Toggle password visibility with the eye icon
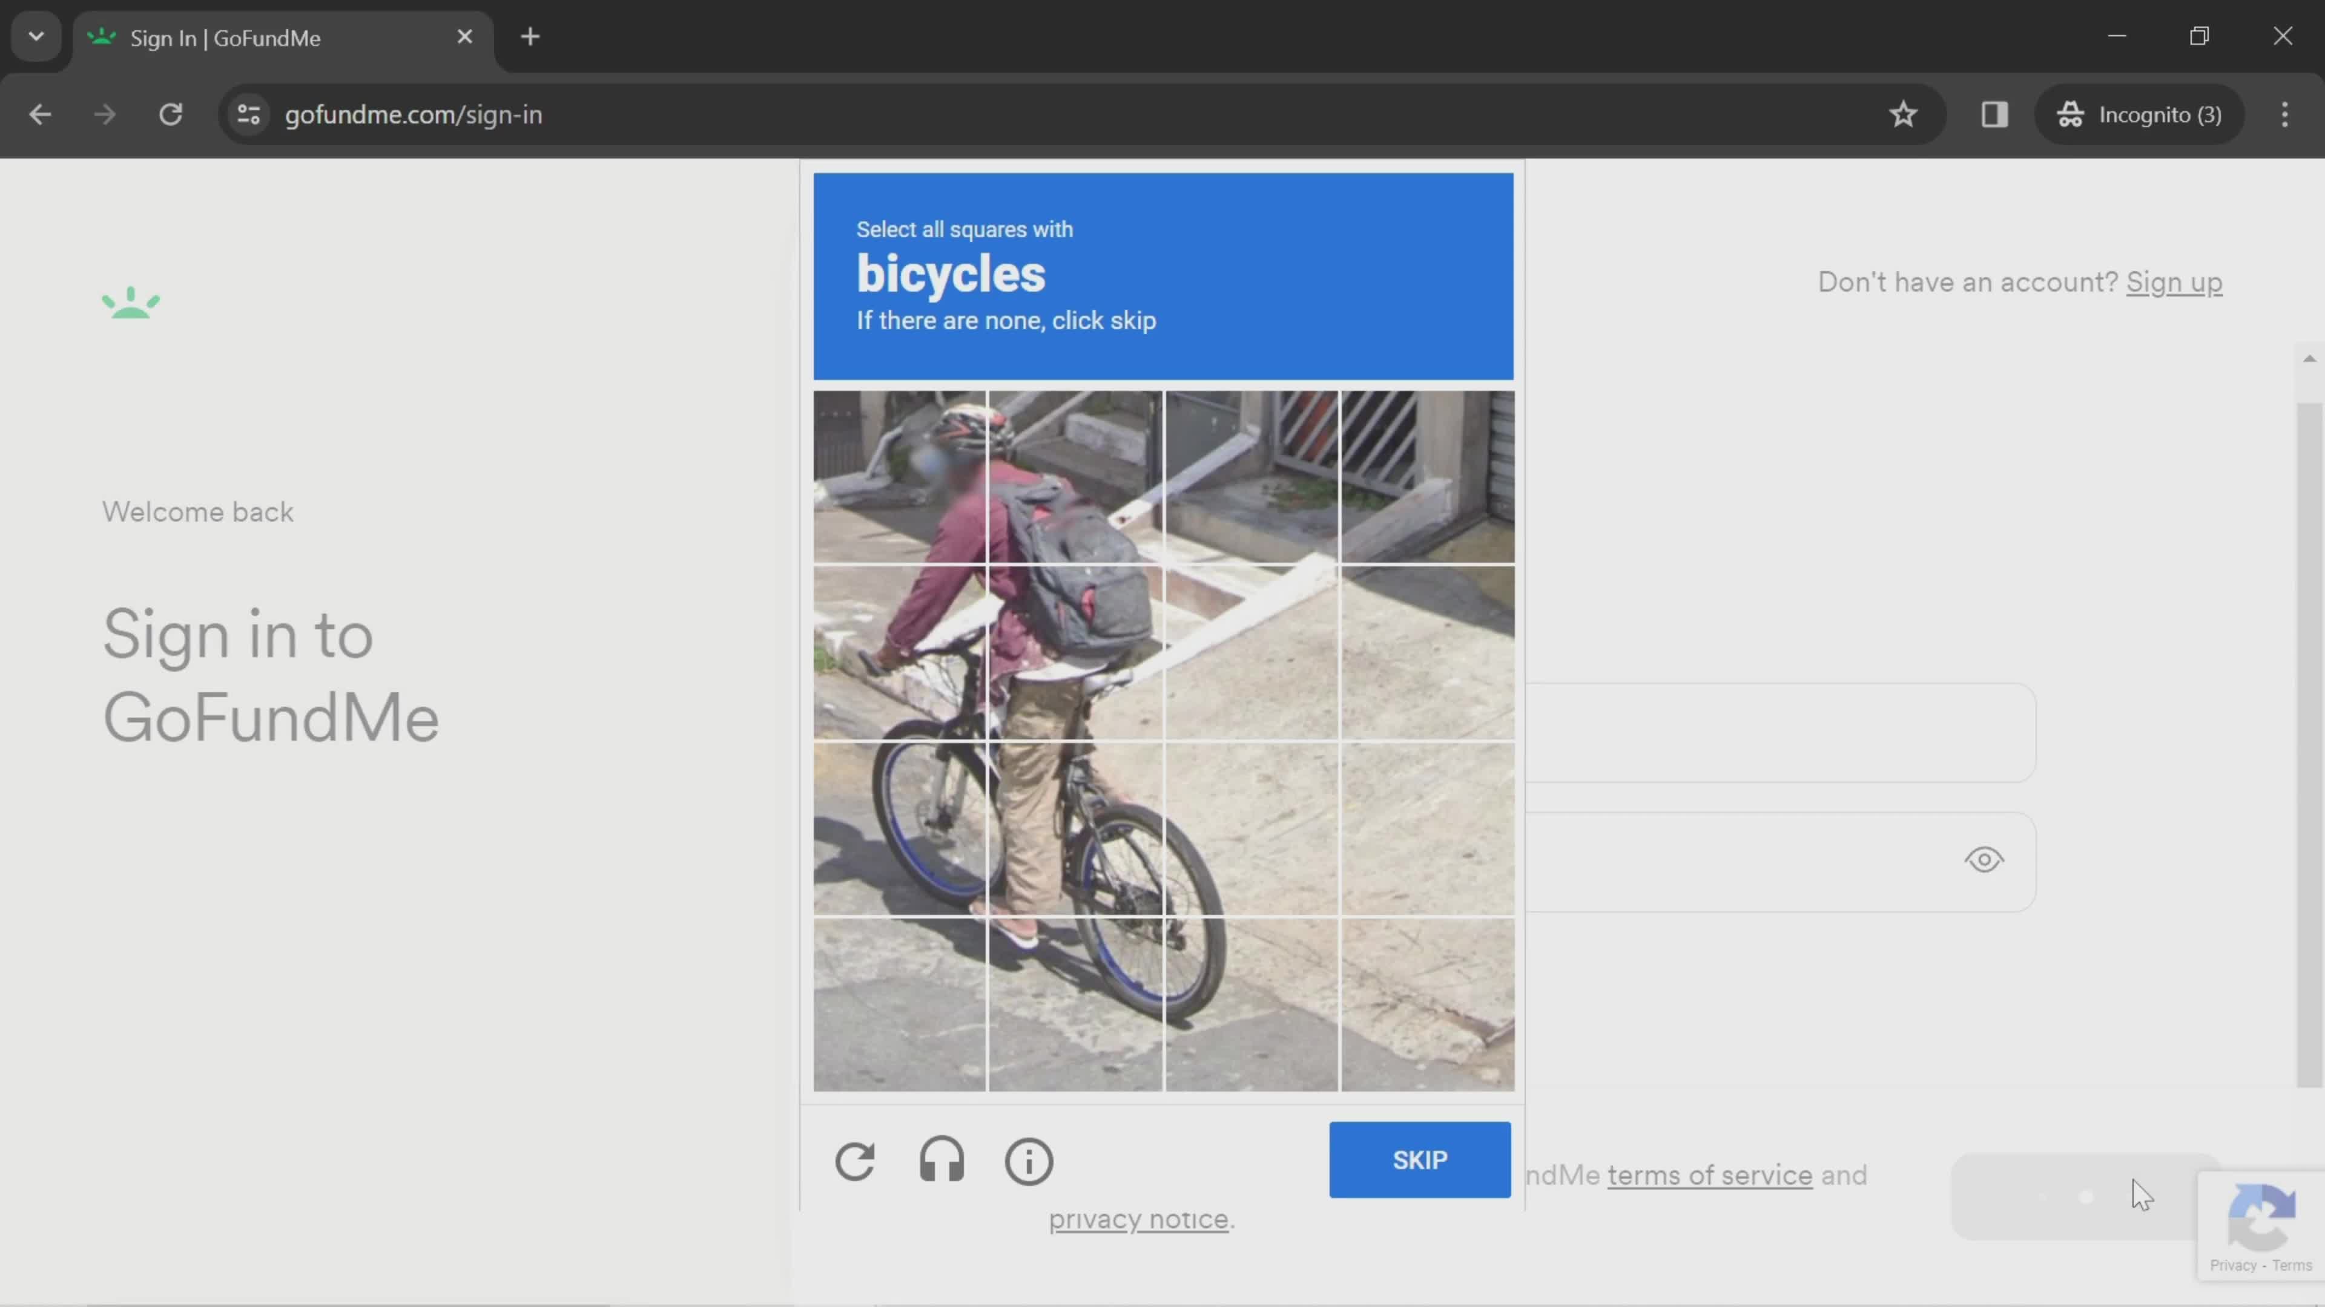 1983,860
